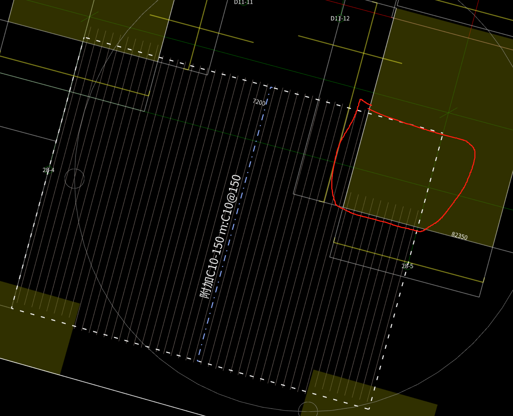Click the 7200 dimension text
Viewport: 513px width, 416px height.
pos(259,102)
